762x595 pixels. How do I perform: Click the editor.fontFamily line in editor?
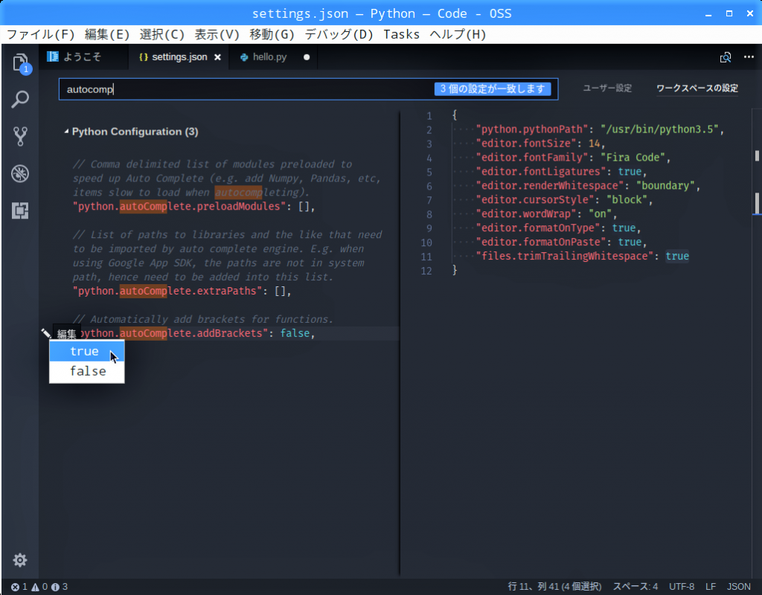tap(574, 158)
